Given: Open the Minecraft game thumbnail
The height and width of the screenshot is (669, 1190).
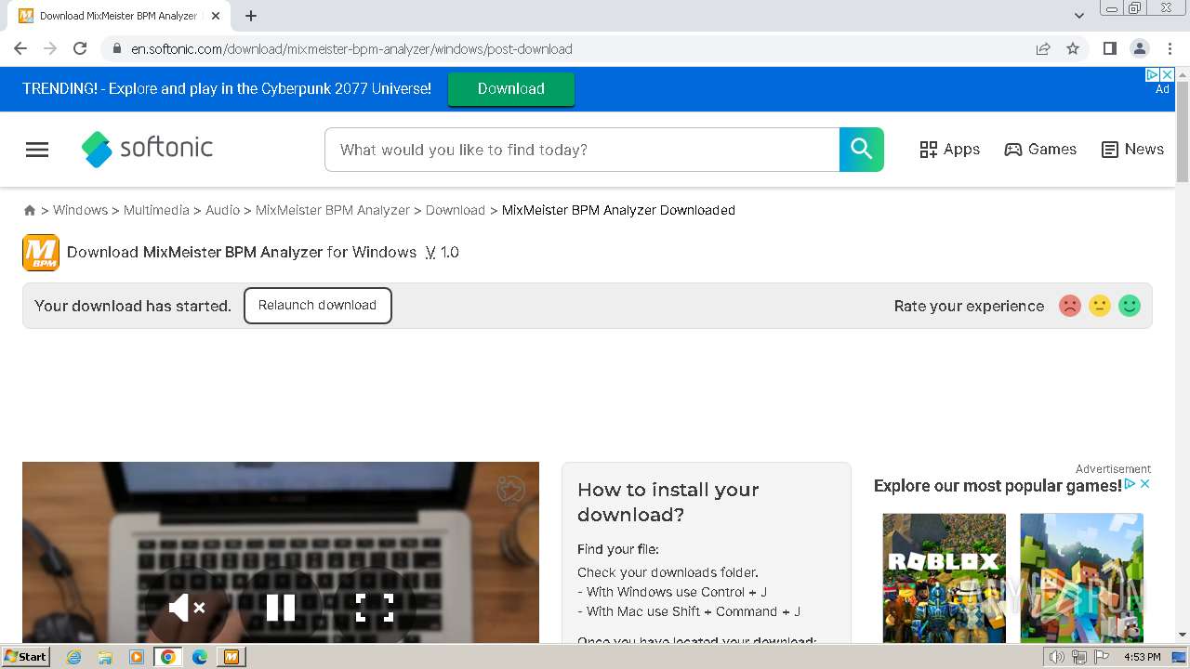Looking at the screenshot, I should click(1082, 578).
